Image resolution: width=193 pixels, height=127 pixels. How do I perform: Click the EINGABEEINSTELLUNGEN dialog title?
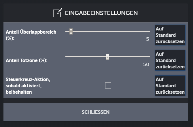point(101,13)
